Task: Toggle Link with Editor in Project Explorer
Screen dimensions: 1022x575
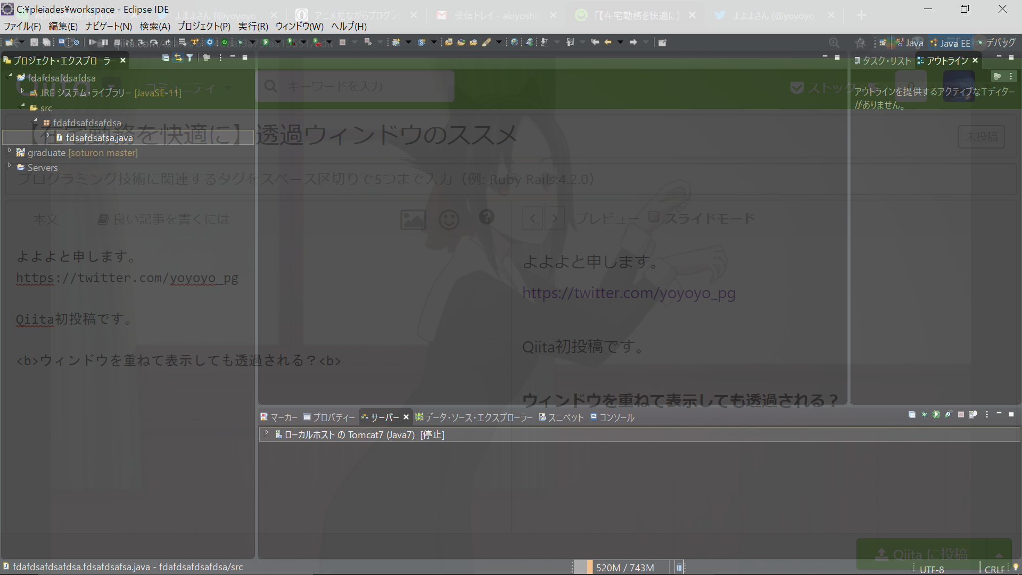Action: 178,58
